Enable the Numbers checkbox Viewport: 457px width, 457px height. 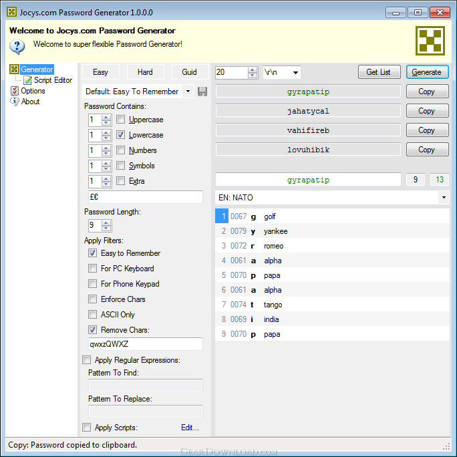pyautogui.click(x=121, y=150)
